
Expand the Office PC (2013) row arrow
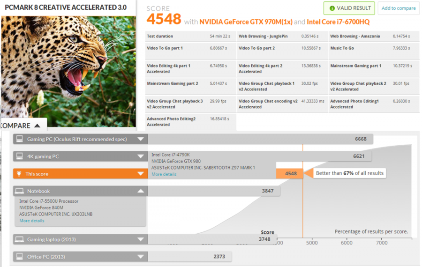tap(141, 257)
